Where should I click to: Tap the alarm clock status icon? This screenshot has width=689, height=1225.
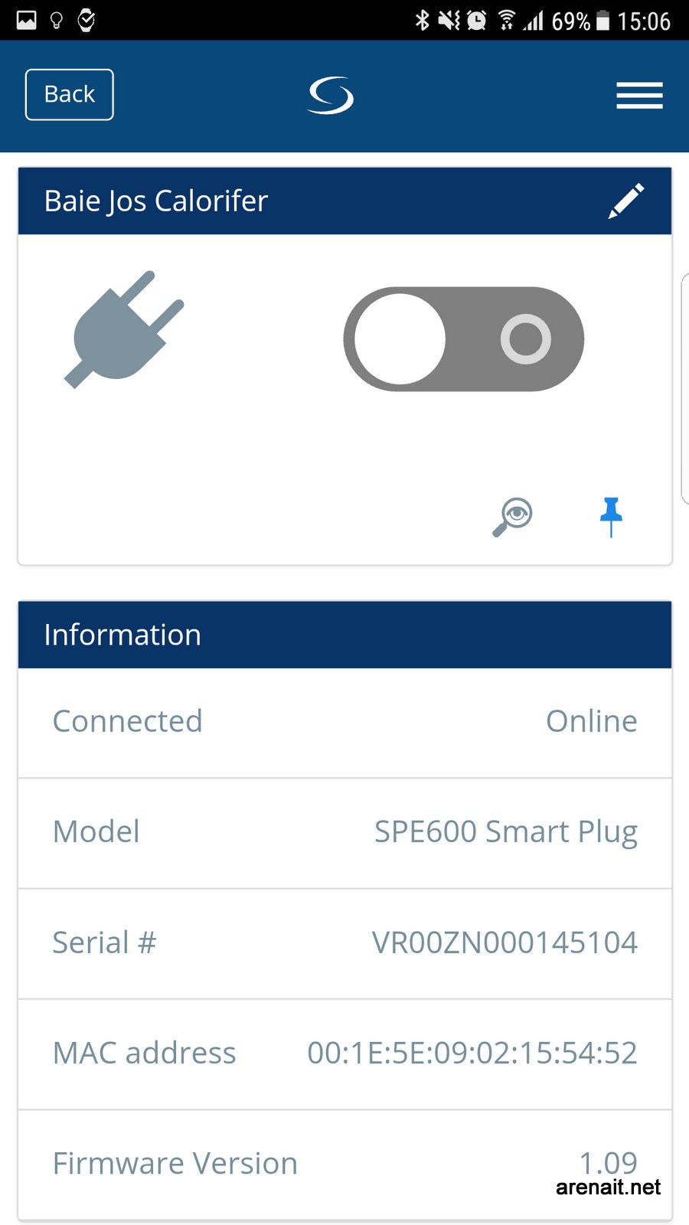477,20
